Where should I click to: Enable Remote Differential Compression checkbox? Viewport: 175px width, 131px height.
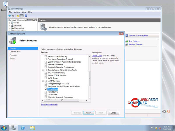(46, 67)
